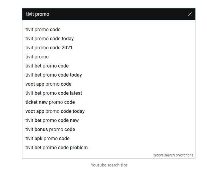Select "tivit bet promo code today" suggestion

pyautogui.click(x=54, y=75)
